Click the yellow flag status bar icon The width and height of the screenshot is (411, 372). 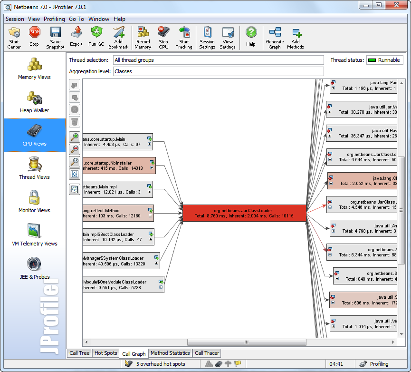click(x=238, y=364)
